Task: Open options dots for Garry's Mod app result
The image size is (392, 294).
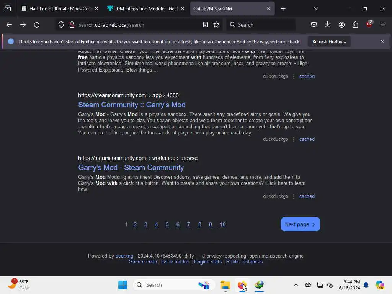Action: click(x=294, y=139)
